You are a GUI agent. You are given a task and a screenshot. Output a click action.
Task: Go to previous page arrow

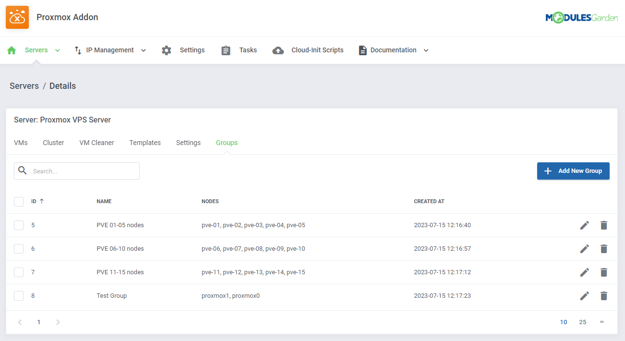pyautogui.click(x=20, y=322)
